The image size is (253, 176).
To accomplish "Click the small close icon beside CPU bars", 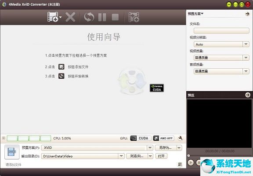I will (x=4, y=138).
